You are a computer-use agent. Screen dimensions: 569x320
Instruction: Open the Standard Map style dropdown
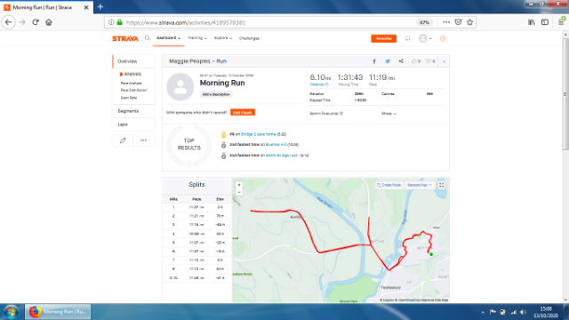[x=419, y=185]
